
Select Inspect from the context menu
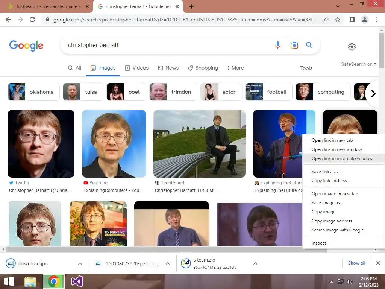click(x=319, y=243)
